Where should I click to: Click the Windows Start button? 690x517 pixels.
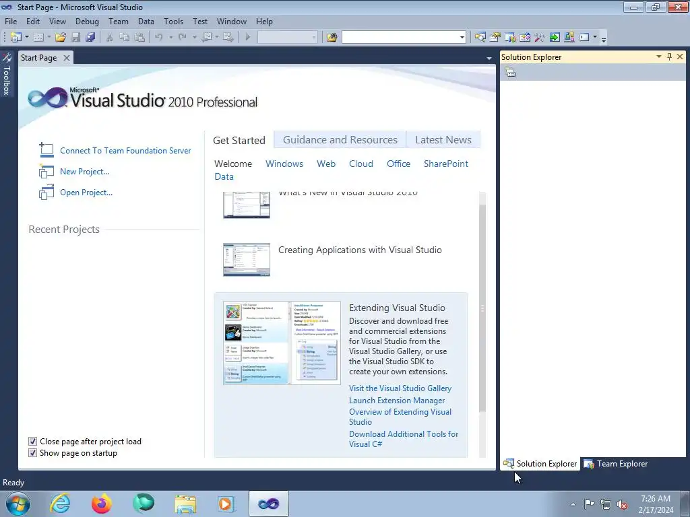(18, 504)
